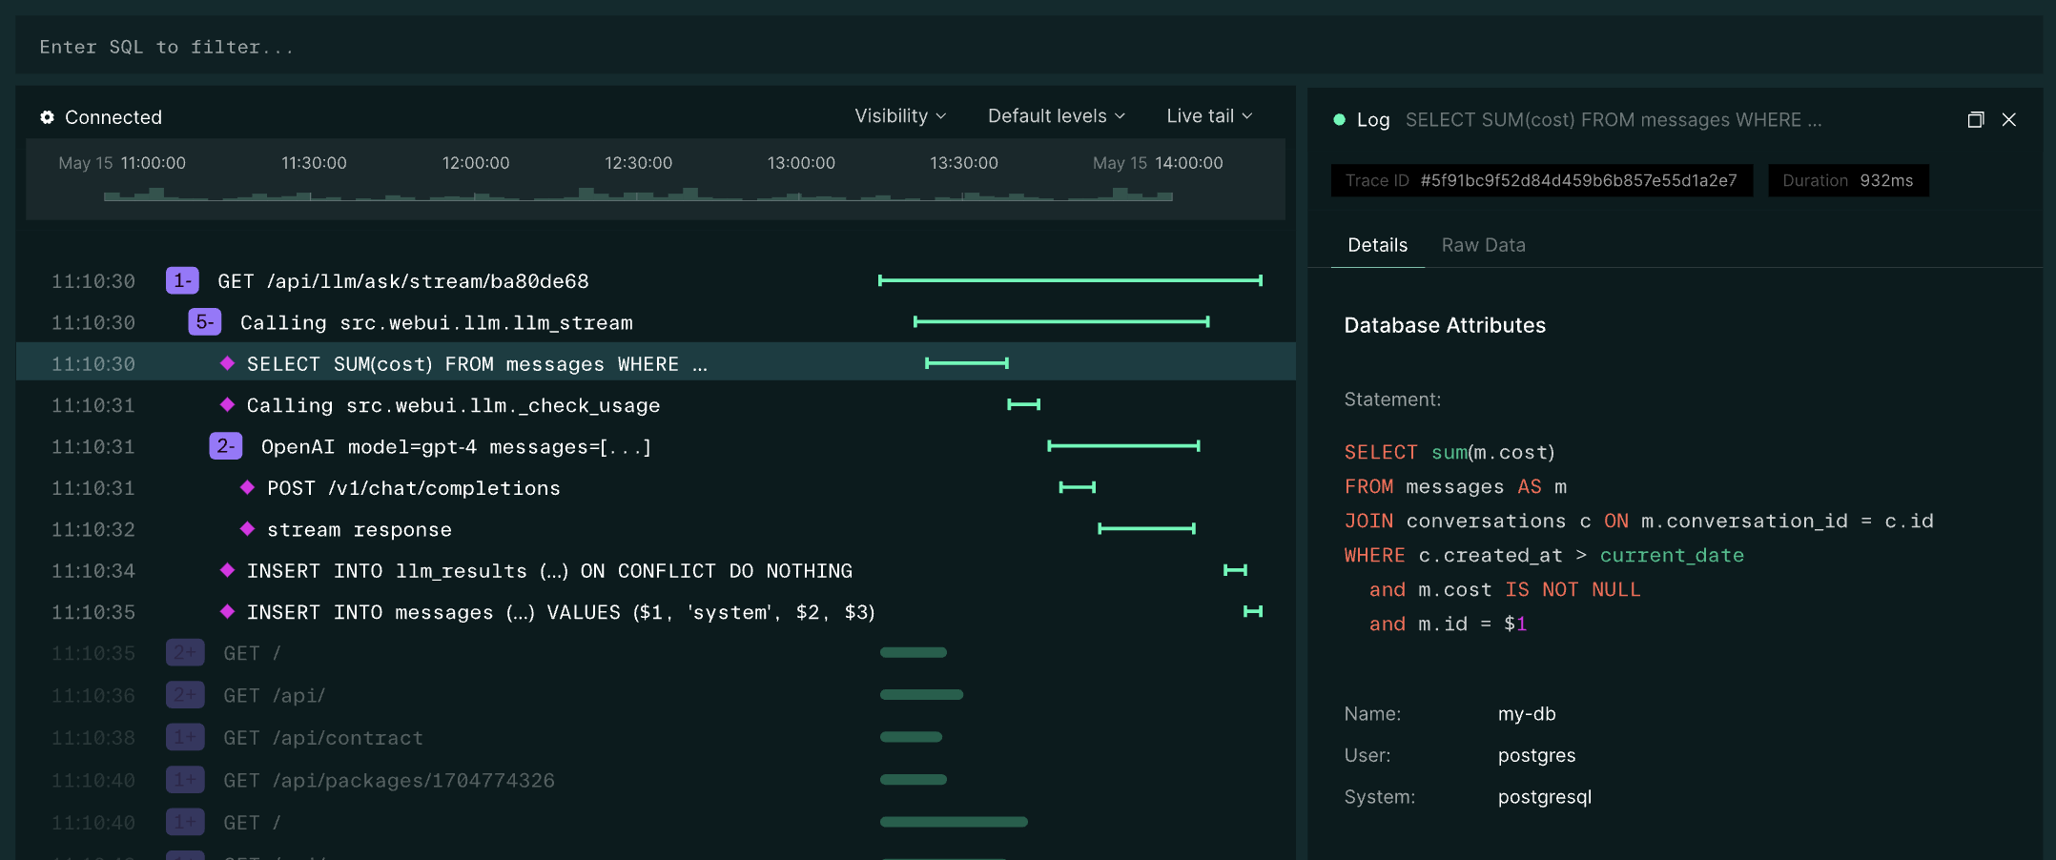Screen dimensions: 2056x860
Task: Select the SELECT SUM(cost) FROM messages row
Action: tap(655, 363)
